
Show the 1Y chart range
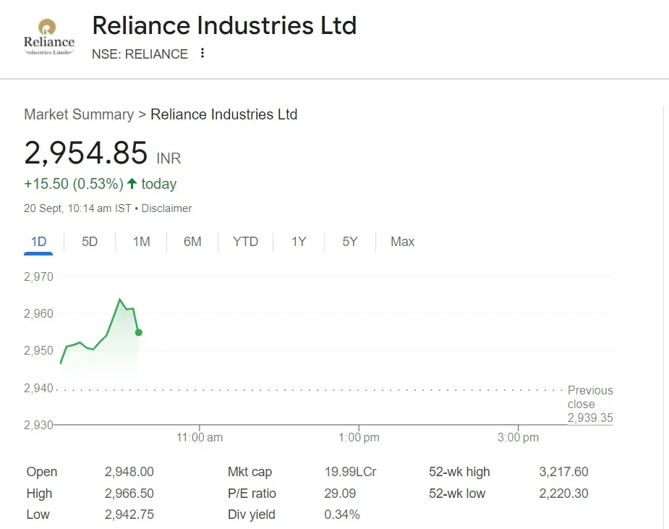pyautogui.click(x=299, y=242)
